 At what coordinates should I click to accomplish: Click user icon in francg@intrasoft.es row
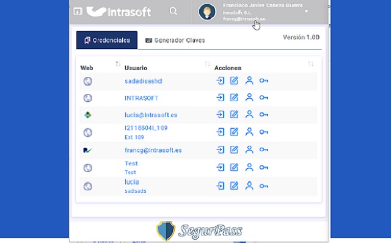click(249, 149)
